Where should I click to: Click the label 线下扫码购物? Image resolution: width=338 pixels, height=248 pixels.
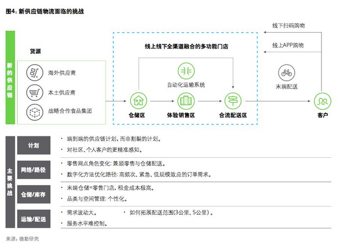coord(289,26)
